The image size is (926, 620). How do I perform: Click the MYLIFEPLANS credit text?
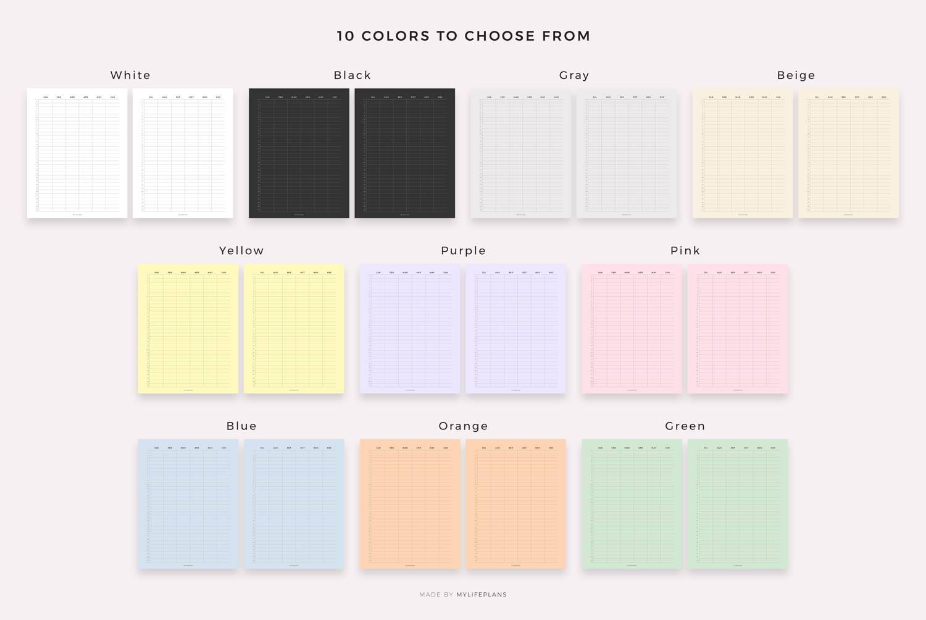pos(482,595)
